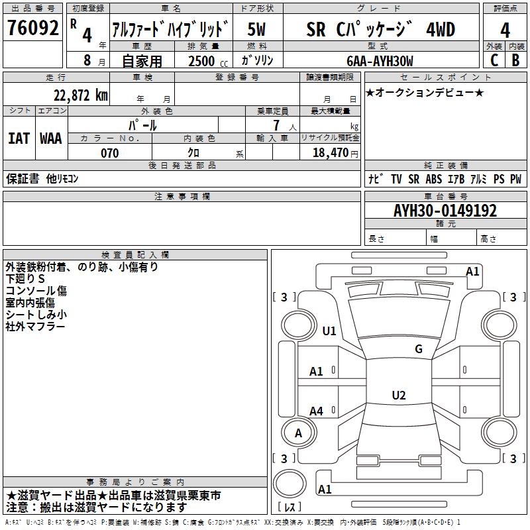
Task: Click the U2 dent mark on the roof
Action: pyautogui.click(x=398, y=396)
